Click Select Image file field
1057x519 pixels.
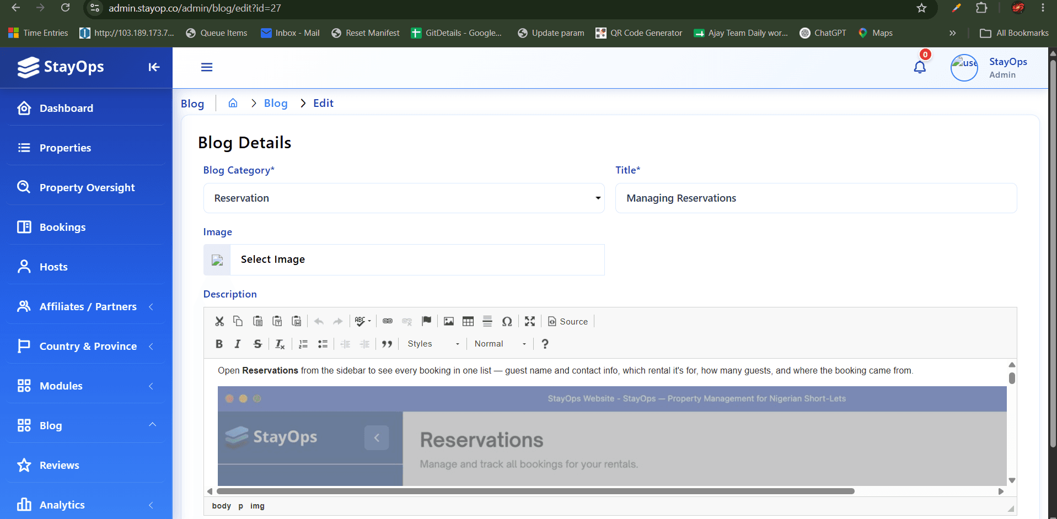coord(404,259)
